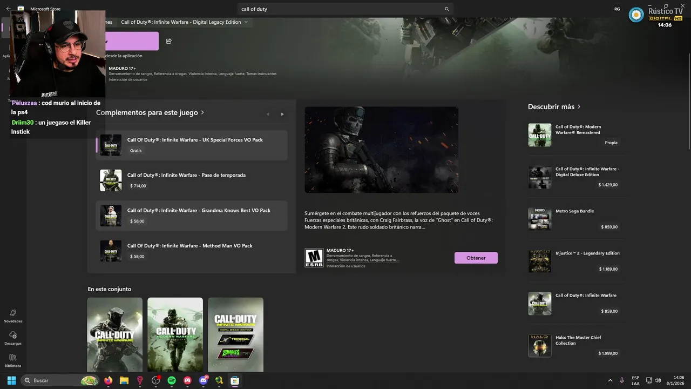Select the Method Man VO Pack add-on
This screenshot has width=691, height=389.
point(192,251)
